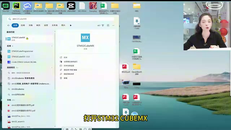This screenshot has width=231, height=130.
Task: Click the back arrow in search panel
Action: (9, 25)
